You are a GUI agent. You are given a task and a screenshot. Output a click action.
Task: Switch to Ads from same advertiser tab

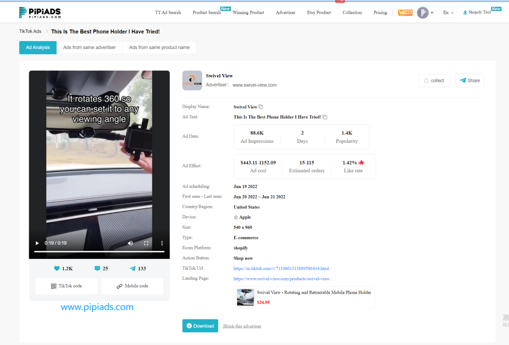pos(90,48)
